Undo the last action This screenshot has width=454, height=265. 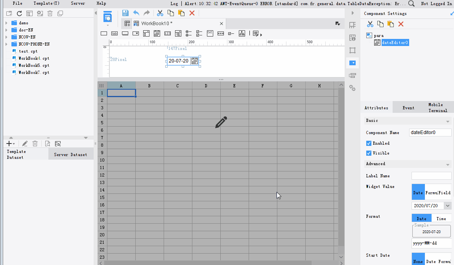(136, 13)
